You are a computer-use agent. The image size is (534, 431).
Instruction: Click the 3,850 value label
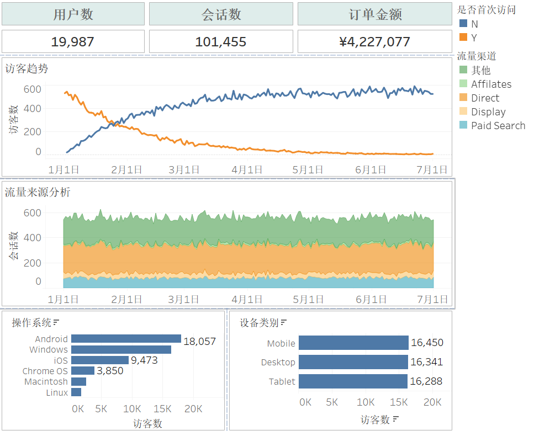click(110, 371)
